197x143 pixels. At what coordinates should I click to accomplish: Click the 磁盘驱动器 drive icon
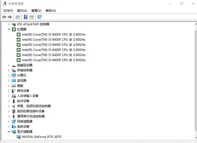(14, 65)
